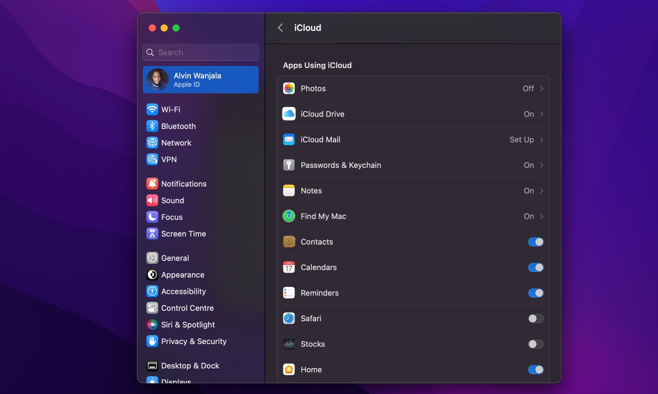Screen dimensions: 658x394
Task: Click the Find My Mac icon
Action: [x=289, y=216]
